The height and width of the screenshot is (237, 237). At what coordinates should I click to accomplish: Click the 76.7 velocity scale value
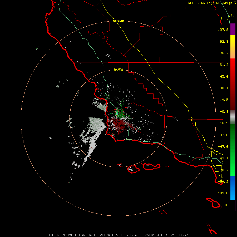tap(224, 53)
